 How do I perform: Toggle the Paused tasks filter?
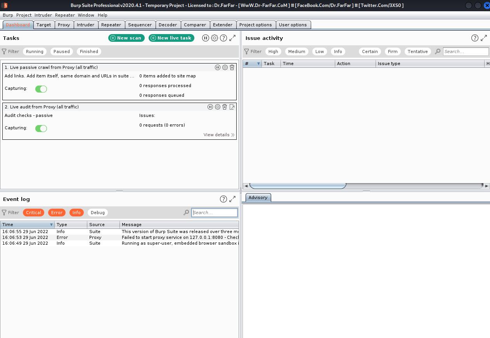coord(62,51)
